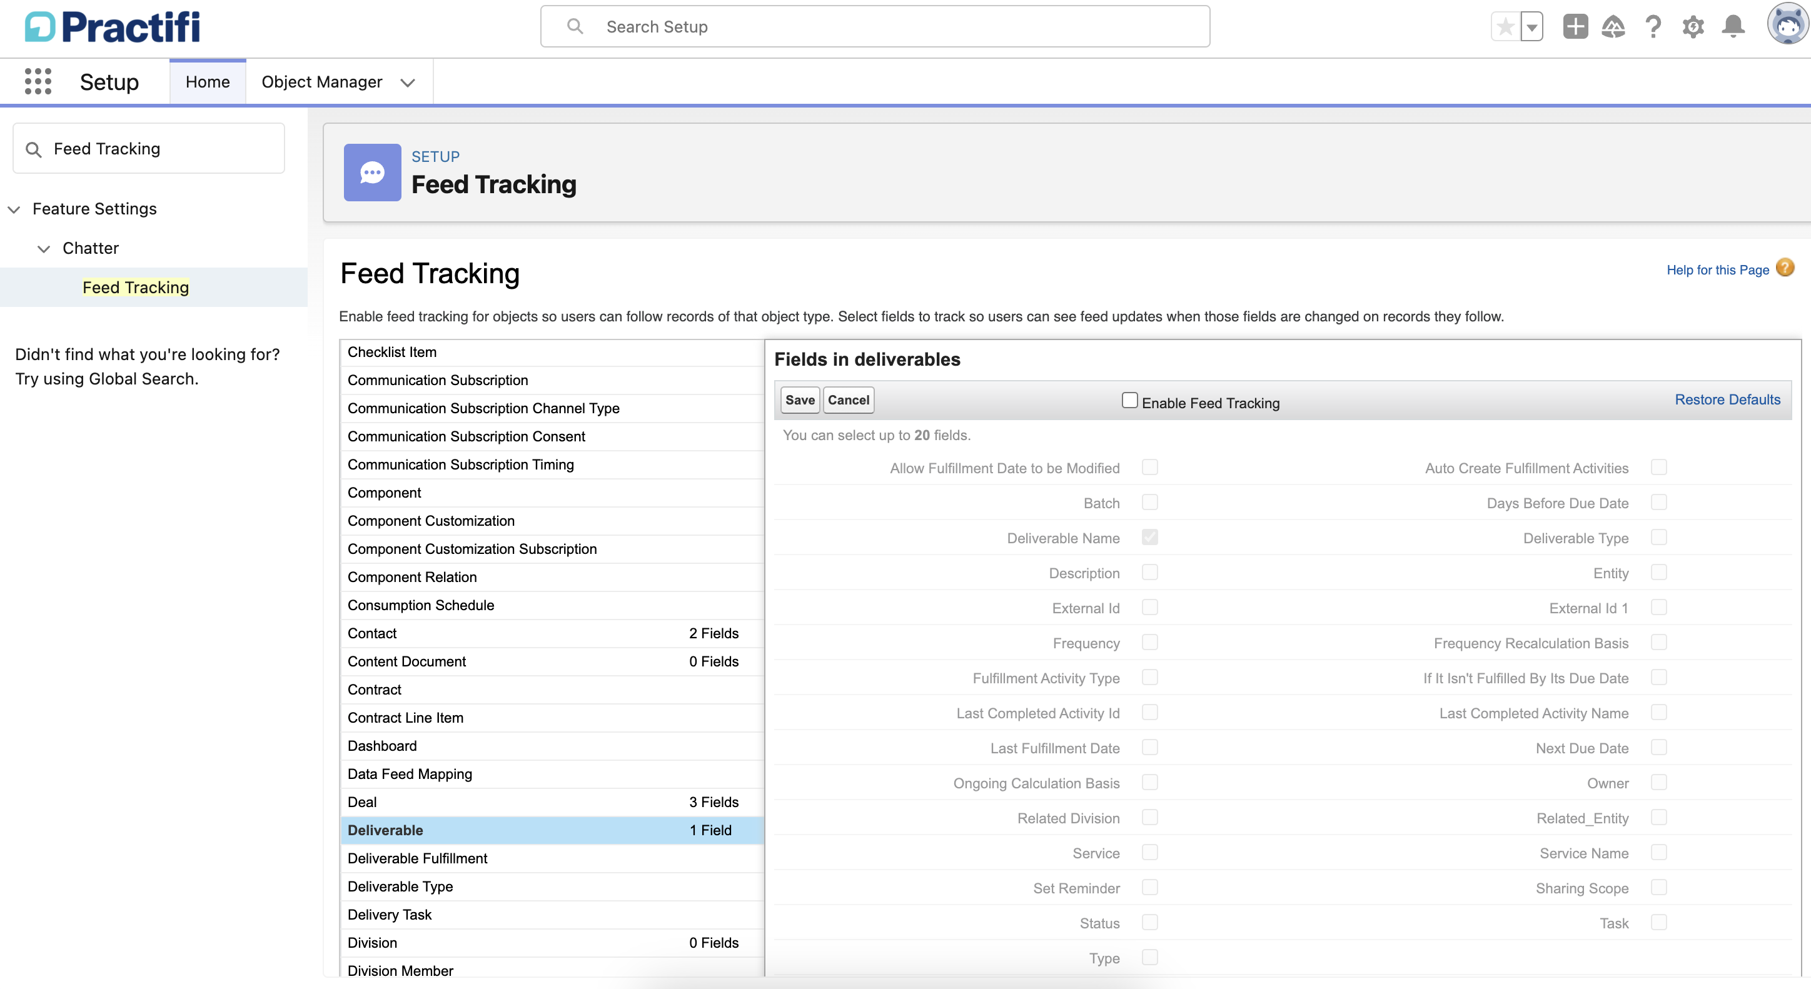1811x989 pixels.
Task: Click Restore Defaults link
Action: tap(1727, 400)
